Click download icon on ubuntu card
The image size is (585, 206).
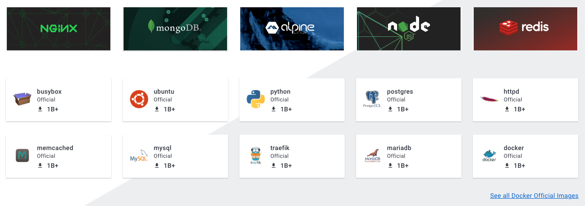click(x=157, y=109)
